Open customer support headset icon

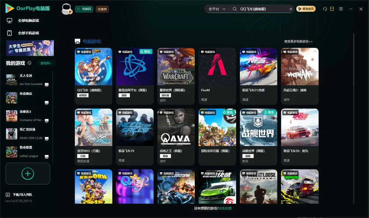(325, 9)
